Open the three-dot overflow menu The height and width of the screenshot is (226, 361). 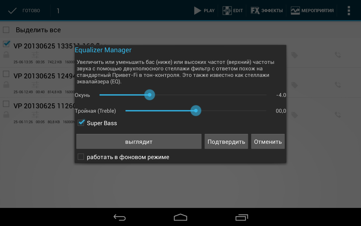pyautogui.click(x=349, y=11)
